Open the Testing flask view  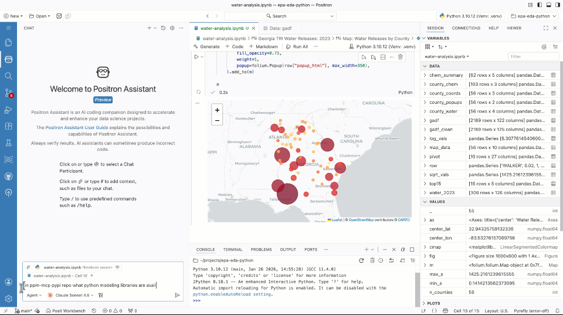pos(8,143)
